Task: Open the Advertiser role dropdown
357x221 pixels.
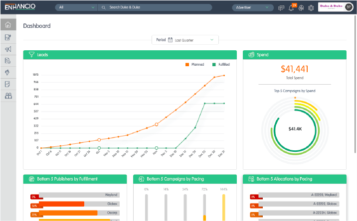Action: [252, 7]
